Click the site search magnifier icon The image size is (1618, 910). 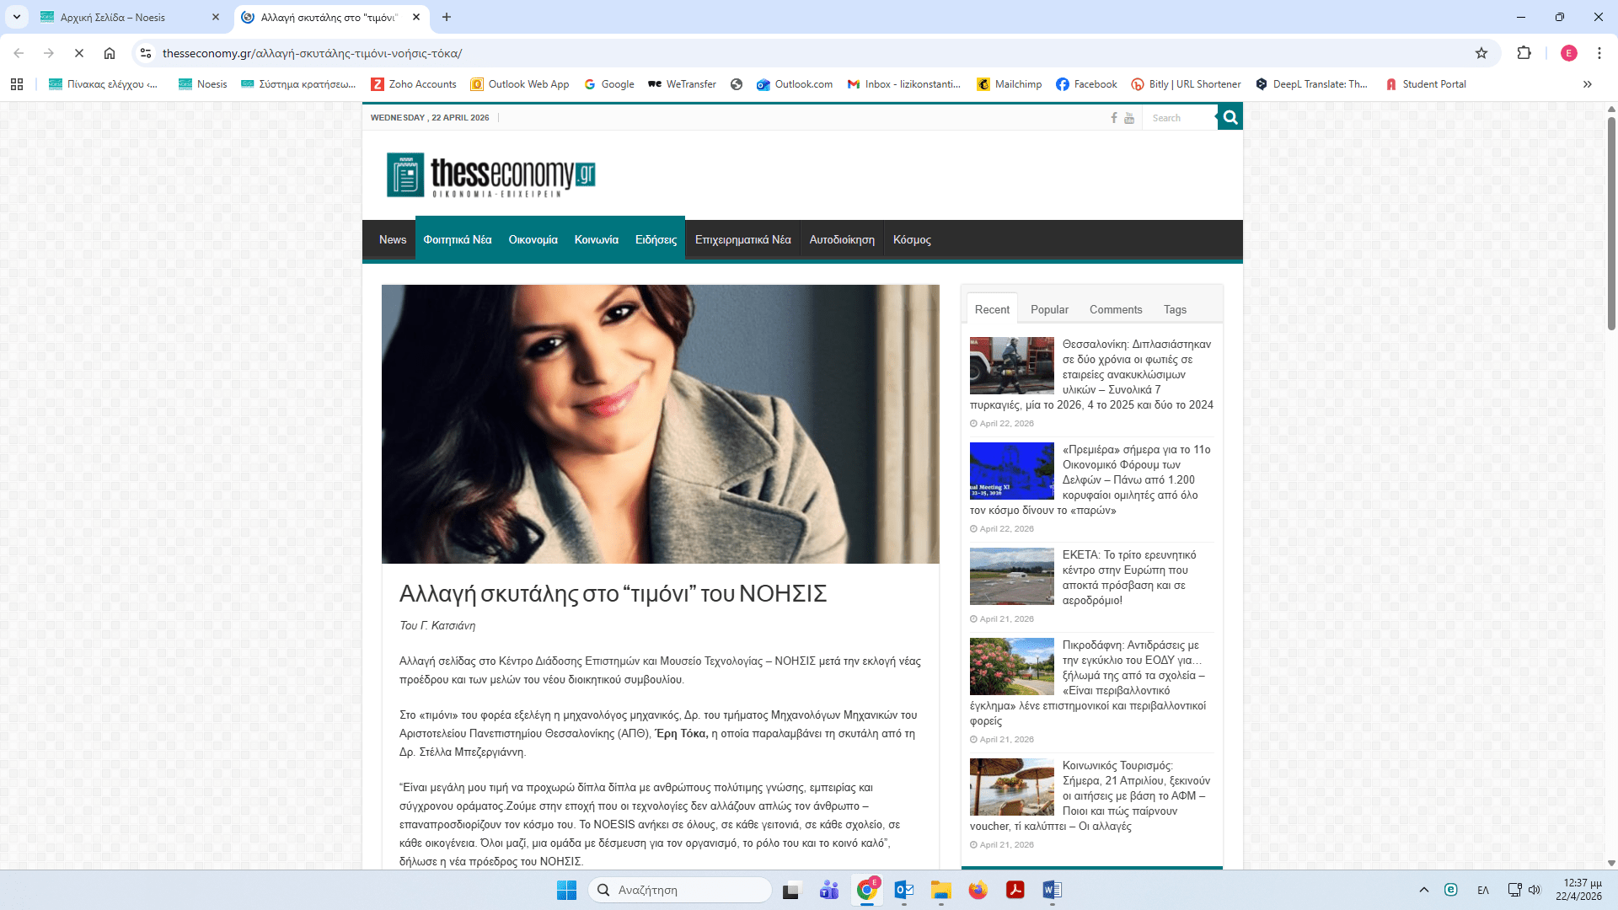pyautogui.click(x=1230, y=118)
